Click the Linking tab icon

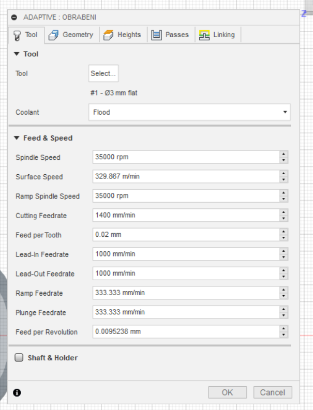tap(204, 35)
